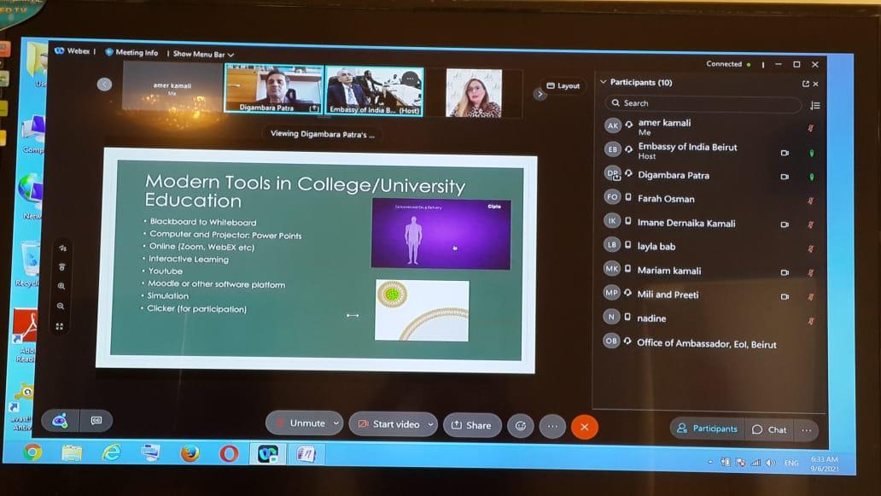Pop out the Participants panel

click(x=805, y=84)
